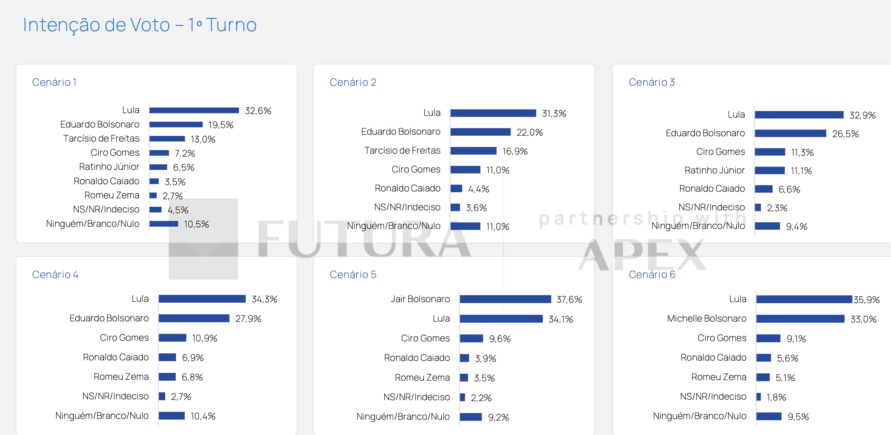
Task: Click the 'Cenário 6' panel title
Action: [652, 274]
